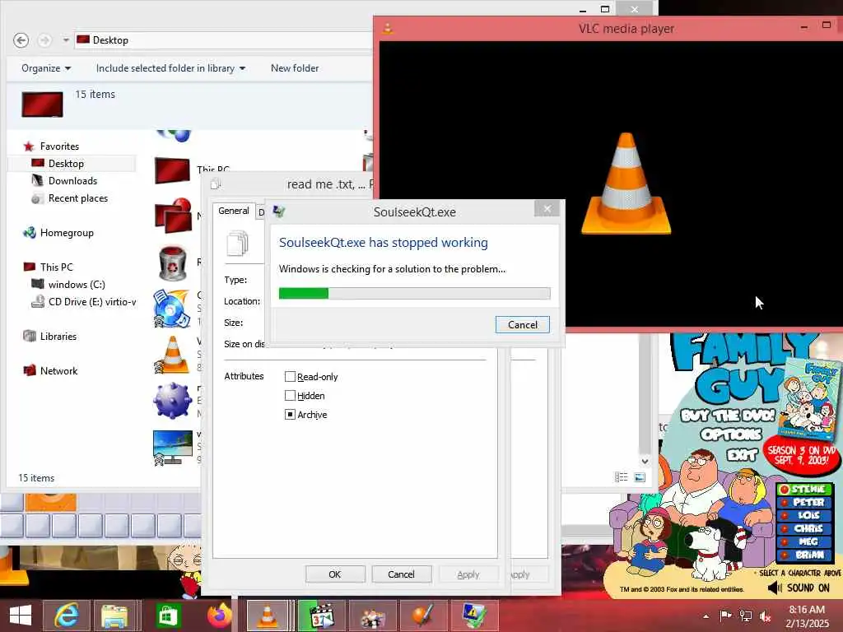Click the Back arrow in Explorer
Viewport: 843px width, 632px height.
pos(21,40)
